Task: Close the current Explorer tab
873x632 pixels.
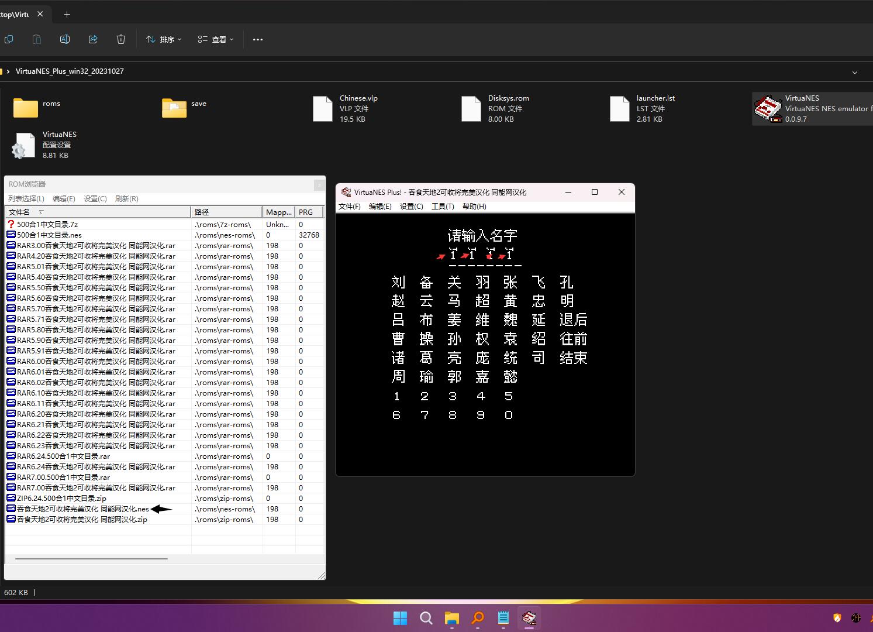Action: click(x=40, y=14)
